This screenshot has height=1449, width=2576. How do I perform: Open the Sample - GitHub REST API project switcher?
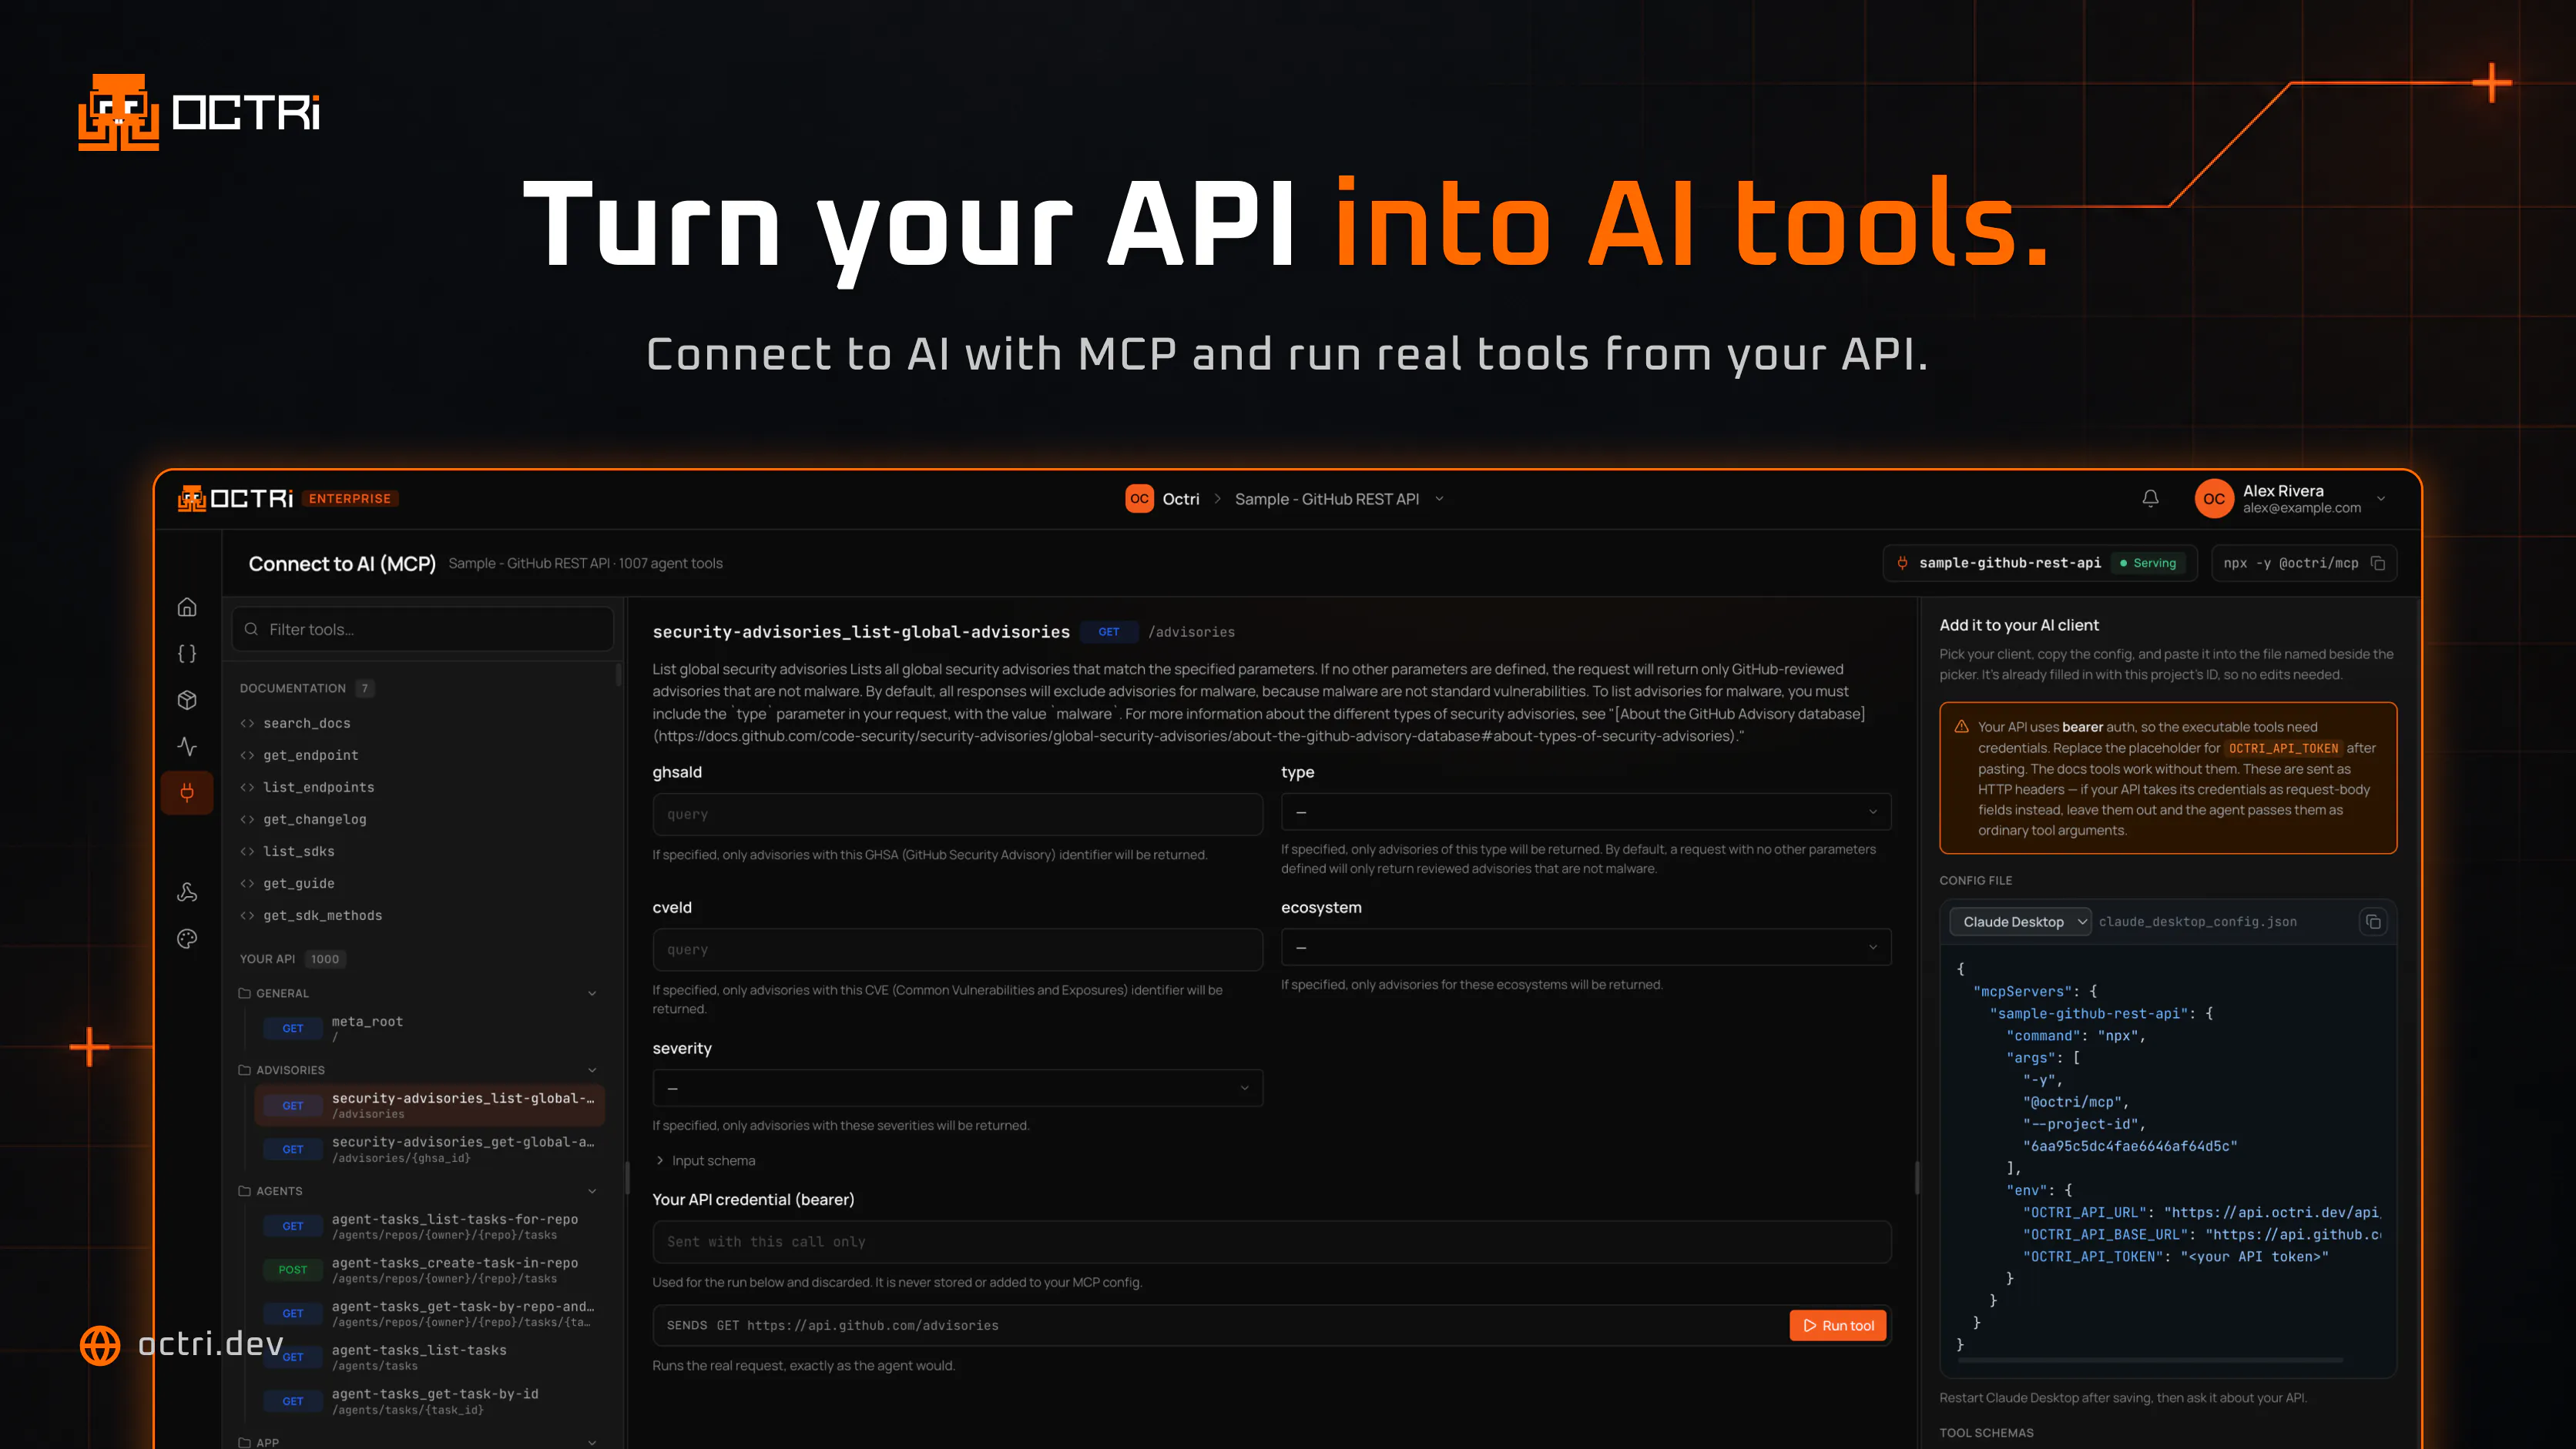pyautogui.click(x=1339, y=499)
